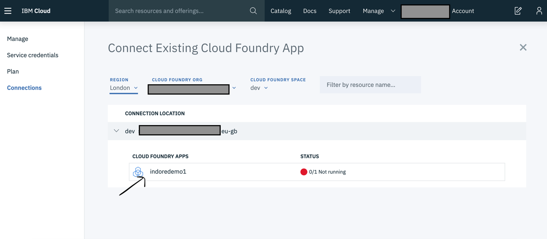Open the user profile icon
This screenshot has width=547, height=239.
point(539,11)
